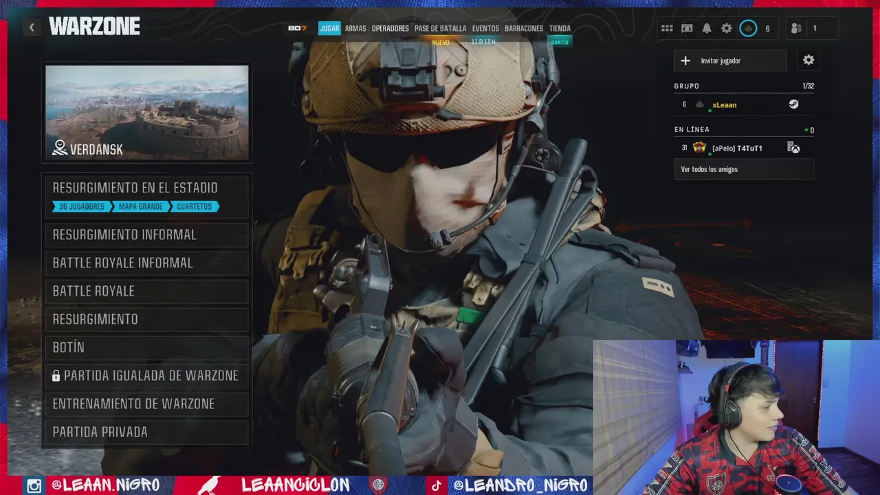Click the 36 JUGADORES tag

(x=82, y=206)
